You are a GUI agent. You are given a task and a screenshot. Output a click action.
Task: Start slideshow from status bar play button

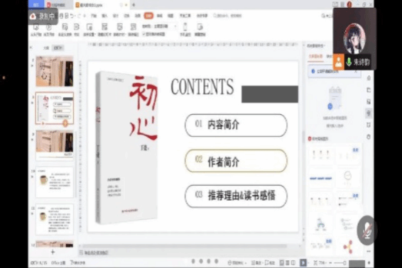click(303, 262)
